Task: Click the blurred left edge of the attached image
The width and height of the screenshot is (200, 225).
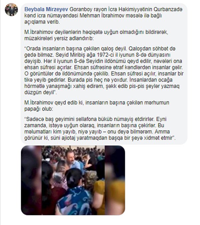Action: [x=31, y=180]
